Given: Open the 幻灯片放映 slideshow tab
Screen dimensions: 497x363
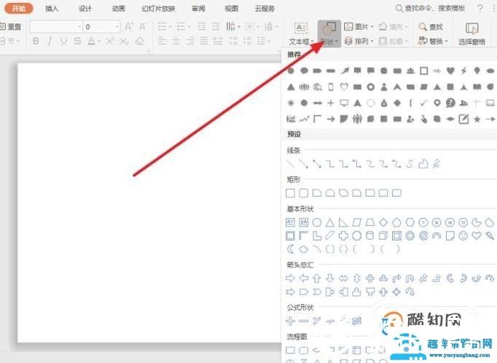Looking at the screenshot, I should point(157,9).
